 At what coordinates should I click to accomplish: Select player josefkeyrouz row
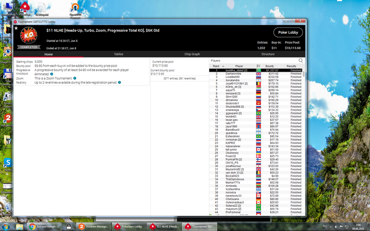[x=255, y=166]
